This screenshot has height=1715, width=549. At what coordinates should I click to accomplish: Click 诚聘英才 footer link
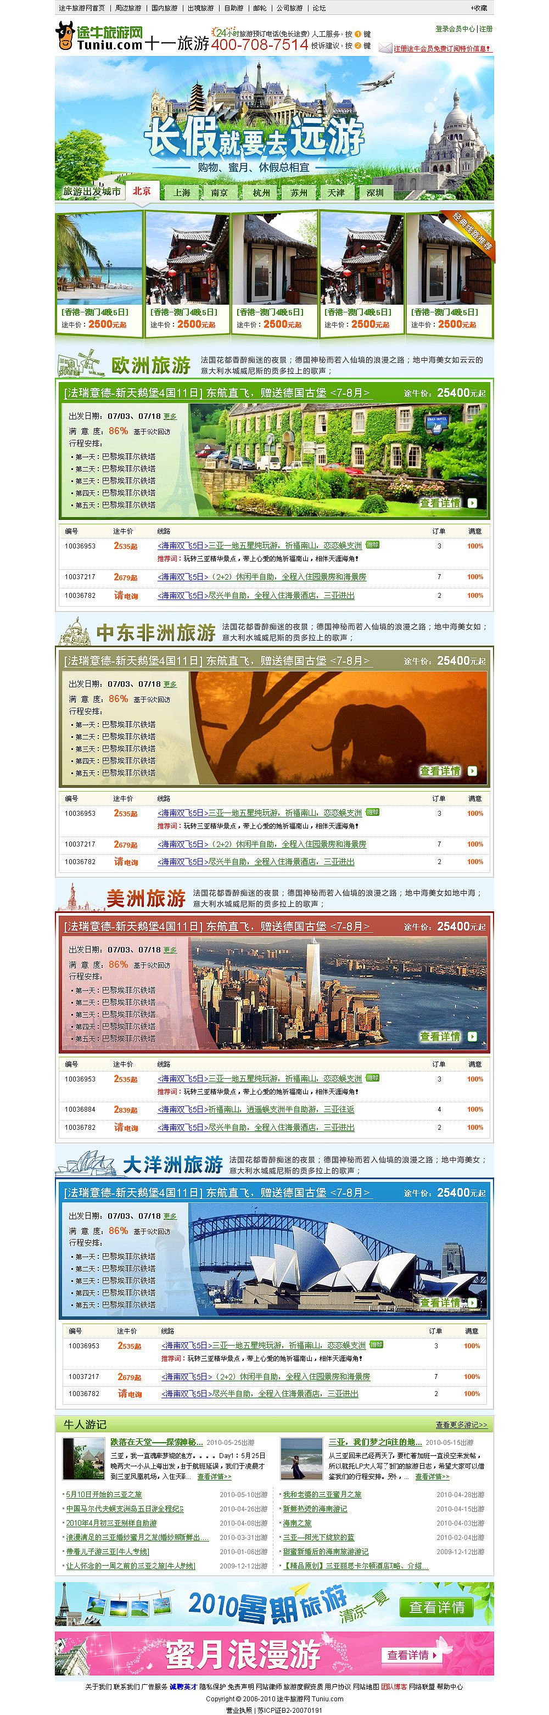coord(183,1686)
